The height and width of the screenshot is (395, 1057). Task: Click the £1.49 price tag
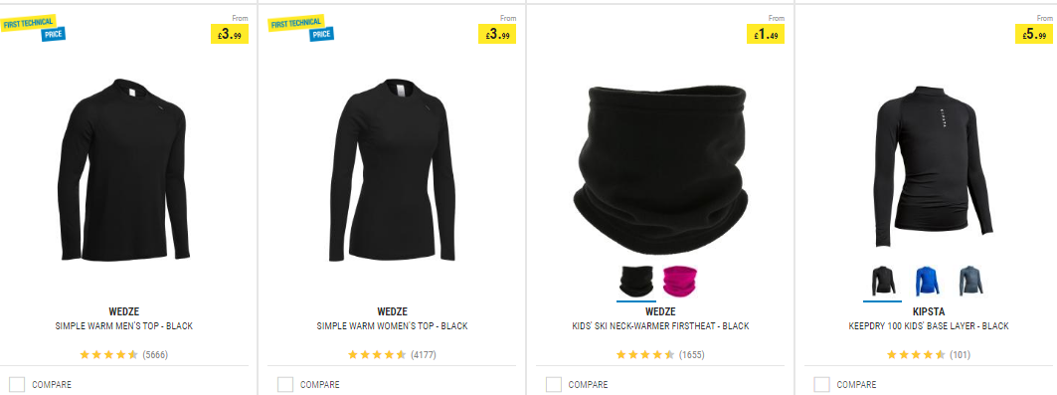tap(765, 34)
